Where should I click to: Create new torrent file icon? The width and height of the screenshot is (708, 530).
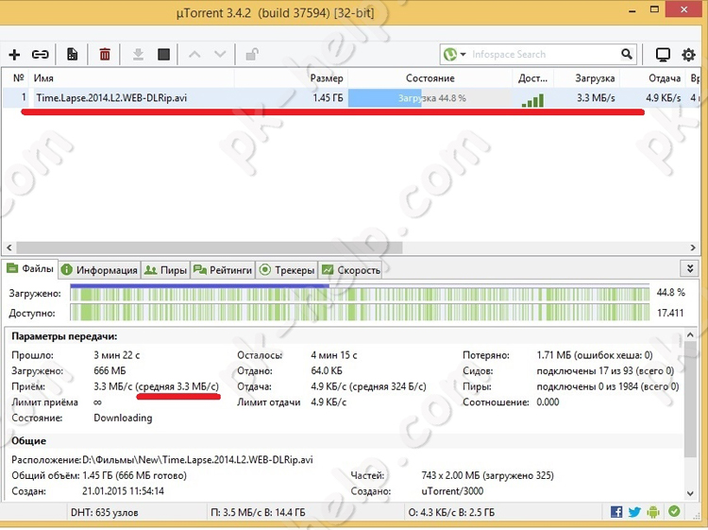click(73, 54)
